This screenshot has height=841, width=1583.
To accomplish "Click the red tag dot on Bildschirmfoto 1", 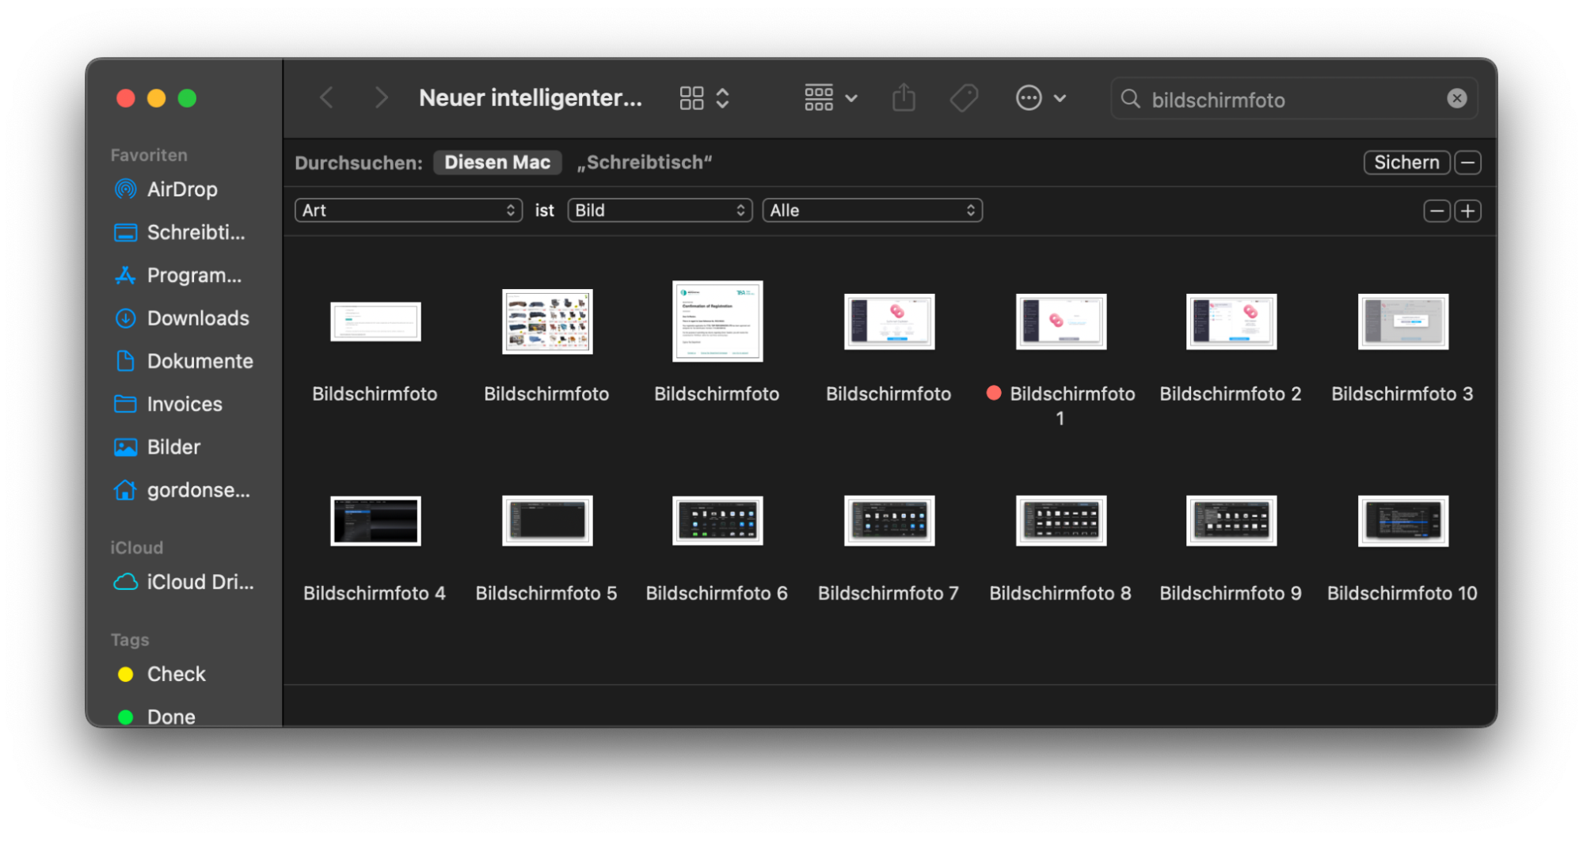I will pos(994,393).
